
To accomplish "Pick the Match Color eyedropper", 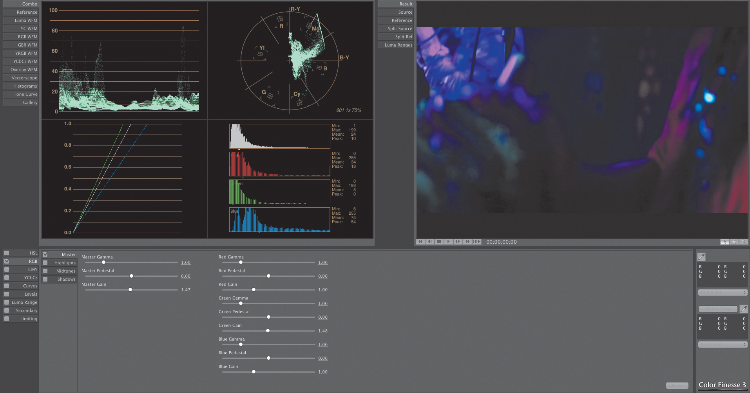I will point(743,309).
